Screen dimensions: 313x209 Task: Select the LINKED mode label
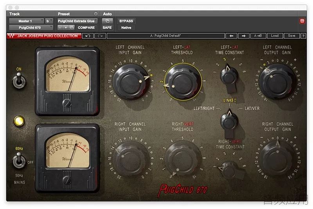230,100
